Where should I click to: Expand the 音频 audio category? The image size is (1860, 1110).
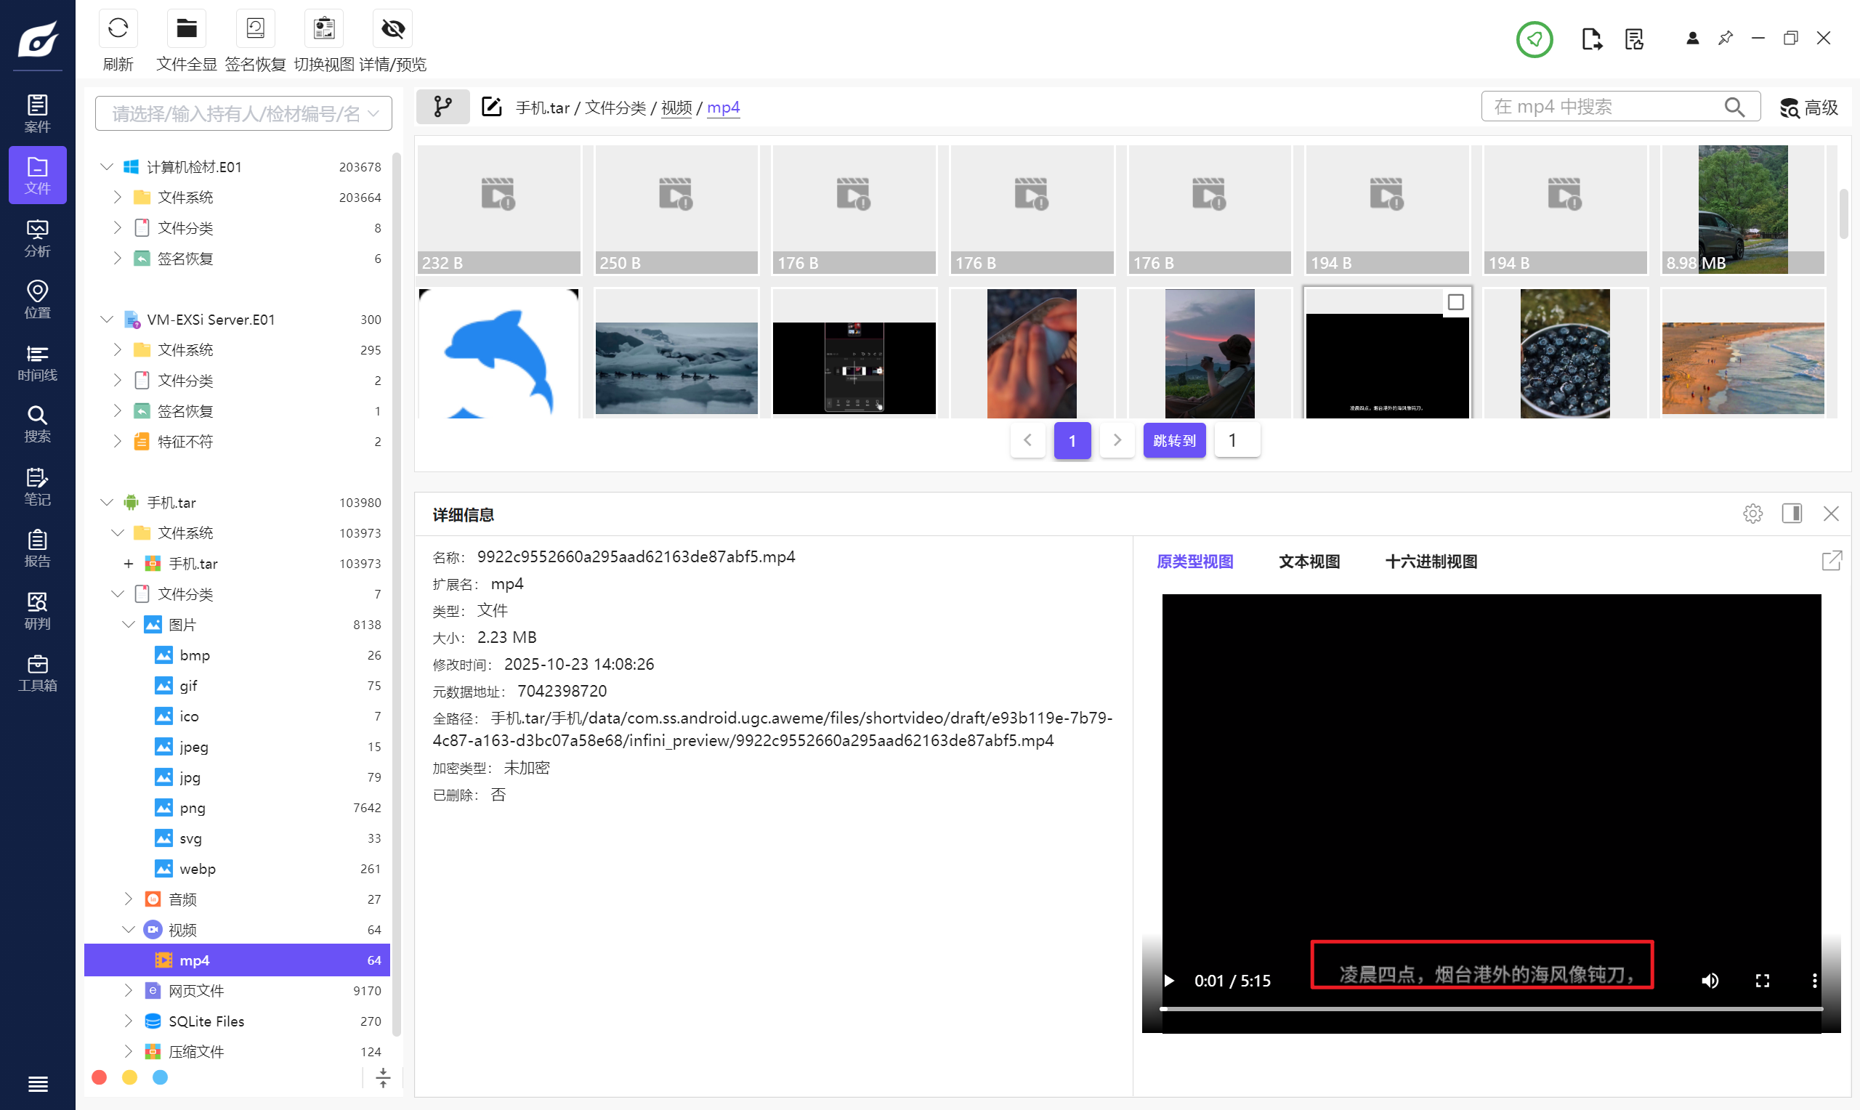128,899
